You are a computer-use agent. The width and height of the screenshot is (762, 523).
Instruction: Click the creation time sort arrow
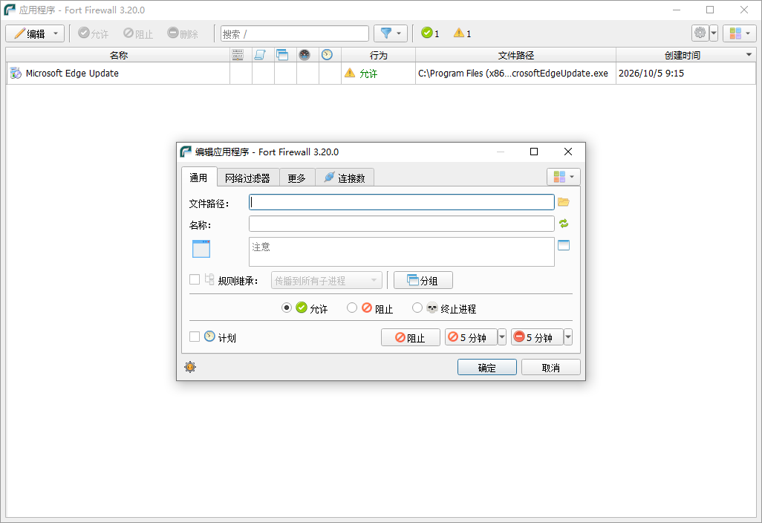749,54
